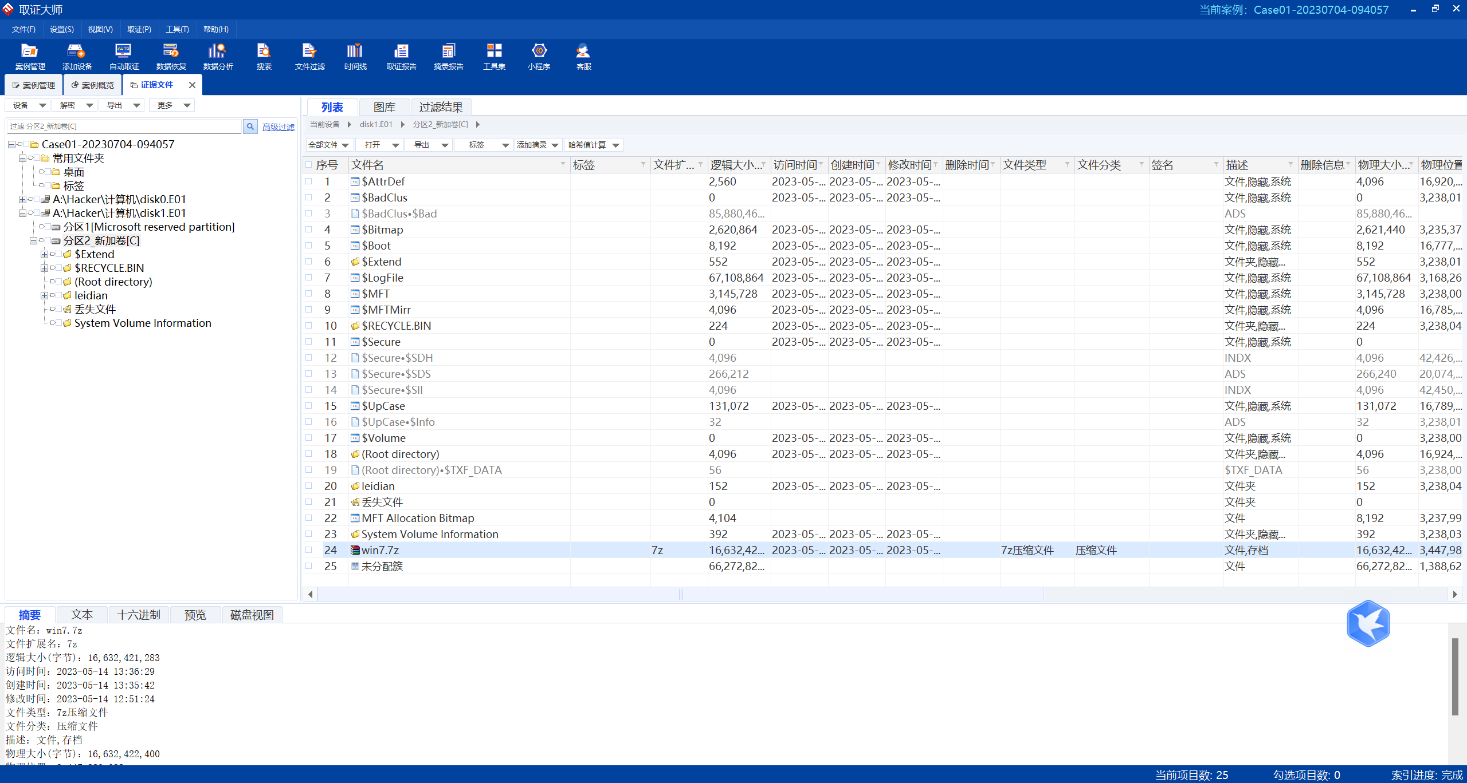The image size is (1467, 783).
Task: Toggle the select-all checkbox in header
Action: pos(309,165)
